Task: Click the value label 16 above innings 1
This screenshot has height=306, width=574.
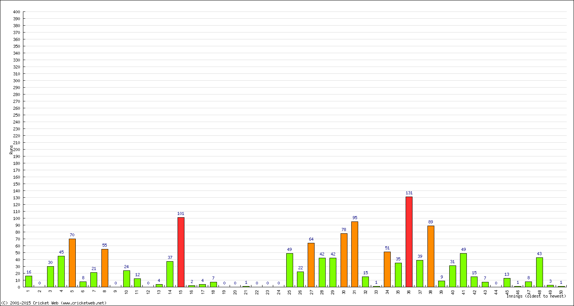Action: (29, 272)
